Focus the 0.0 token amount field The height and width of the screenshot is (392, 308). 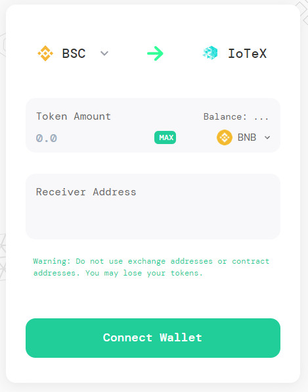[x=93, y=138]
